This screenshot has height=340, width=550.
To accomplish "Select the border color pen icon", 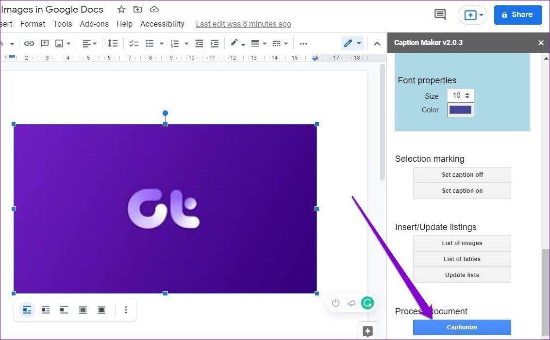I will click(x=234, y=43).
